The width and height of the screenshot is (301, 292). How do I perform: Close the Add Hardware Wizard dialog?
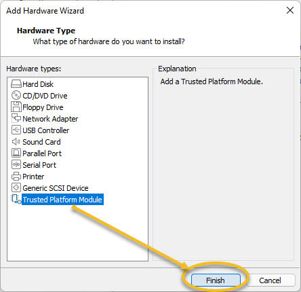[290, 10]
